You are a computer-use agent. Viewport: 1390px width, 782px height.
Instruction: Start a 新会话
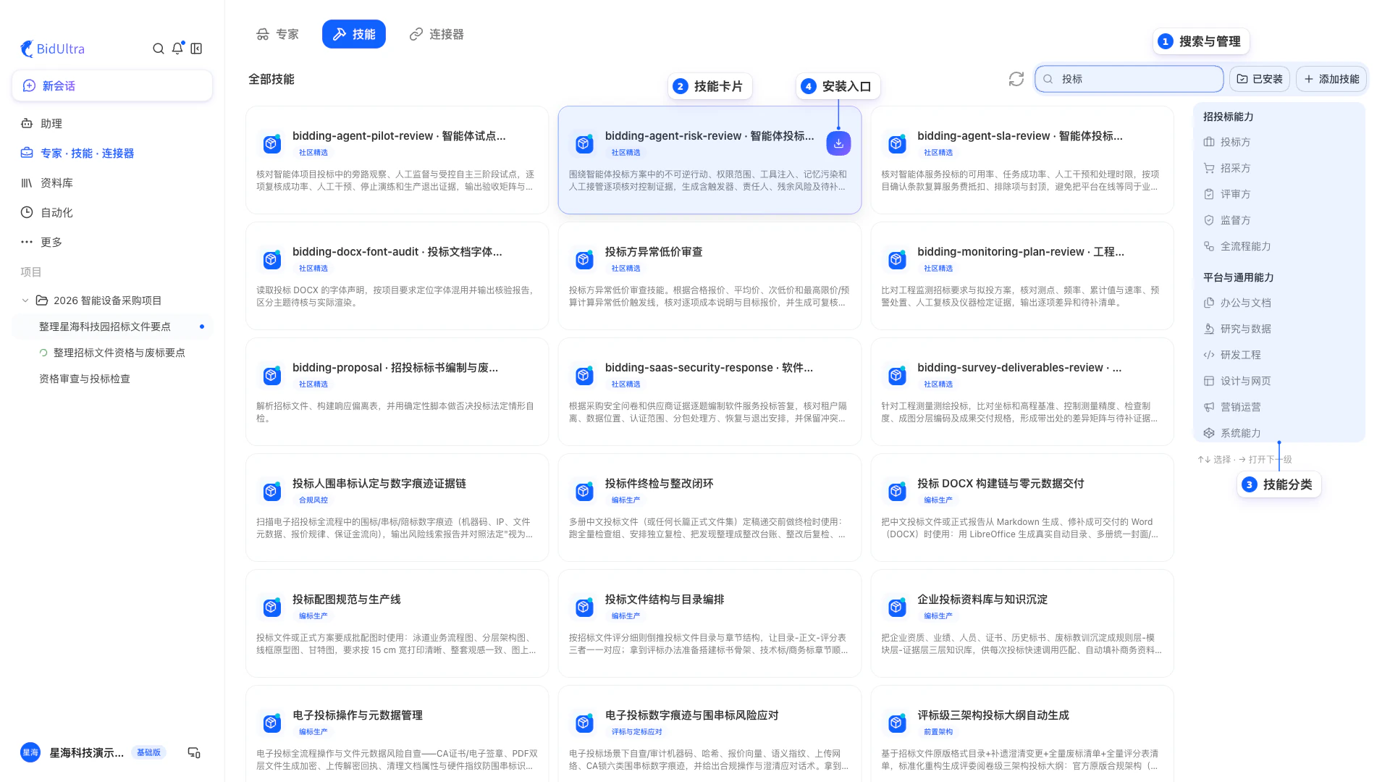tap(112, 85)
